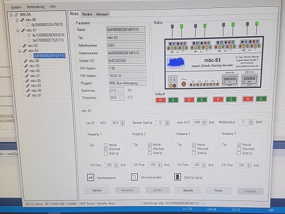The width and height of the screenshot is (285, 214).
Task: Select the mbc-91 module icon in tree
Action: tap(28, 95)
